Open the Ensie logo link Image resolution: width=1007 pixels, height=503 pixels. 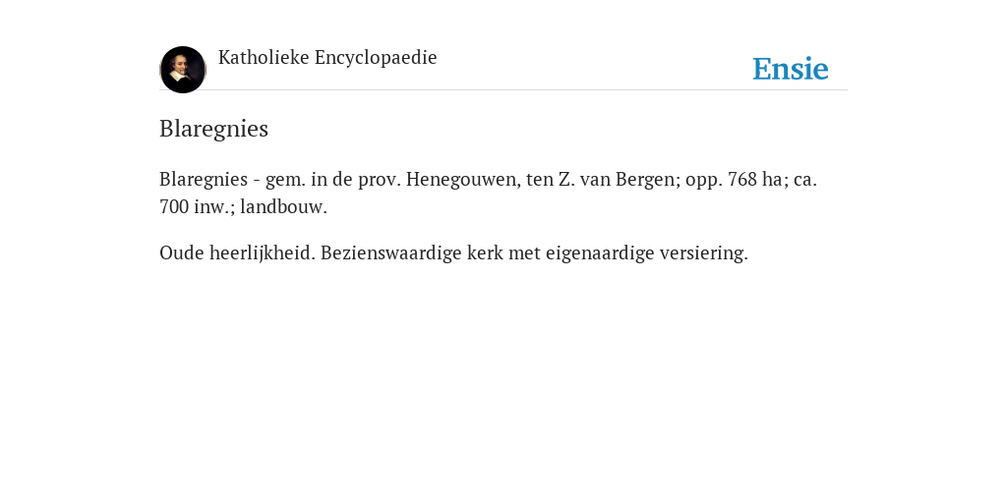pos(791,69)
